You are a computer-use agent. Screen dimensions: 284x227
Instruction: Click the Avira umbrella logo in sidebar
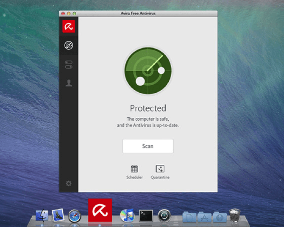(69, 26)
